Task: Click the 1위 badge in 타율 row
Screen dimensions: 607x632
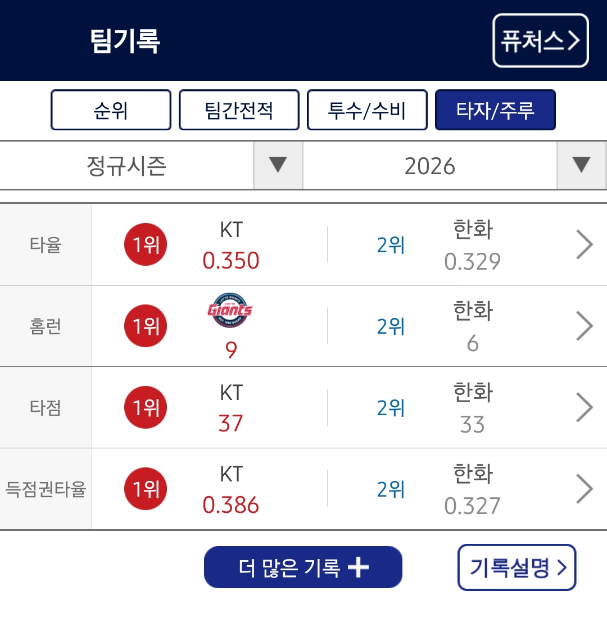Action: (x=146, y=244)
